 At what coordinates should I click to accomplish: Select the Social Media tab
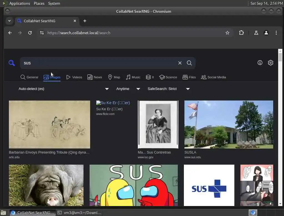click(214, 77)
